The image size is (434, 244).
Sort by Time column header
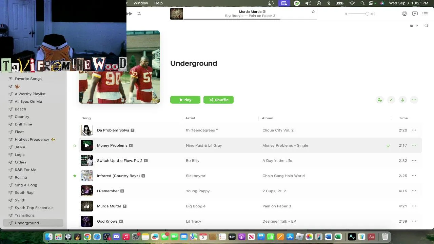point(403,118)
